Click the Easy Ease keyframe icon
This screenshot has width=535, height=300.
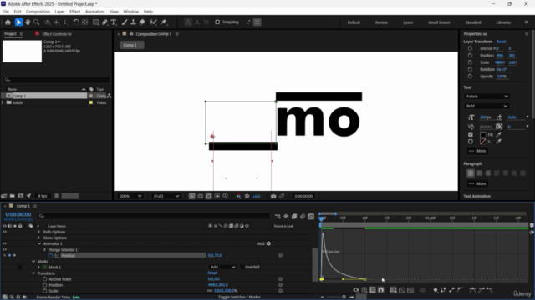(x=472, y=290)
